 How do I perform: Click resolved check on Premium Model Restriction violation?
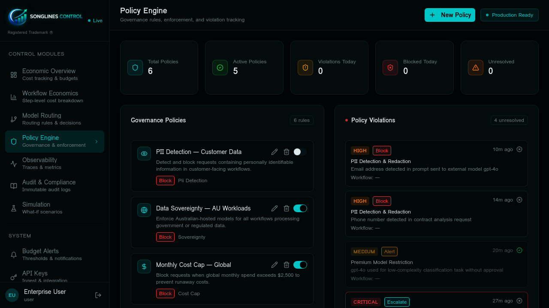point(519,250)
